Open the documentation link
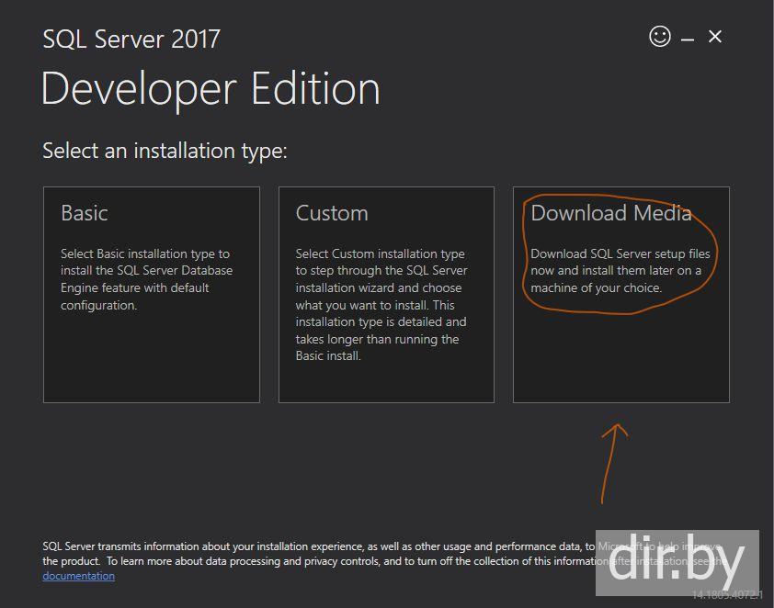774x608 pixels. (78, 576)
